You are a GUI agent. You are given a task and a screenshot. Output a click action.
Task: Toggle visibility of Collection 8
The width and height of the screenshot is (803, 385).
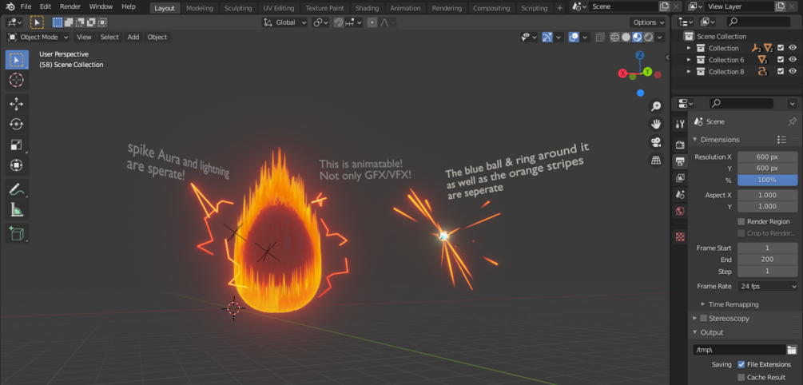(x=793, y=71)
